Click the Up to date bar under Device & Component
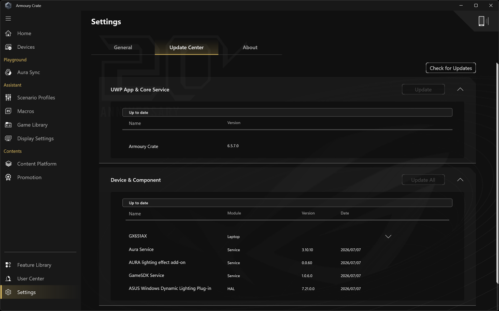Image resolution: width=499 pixels, height=311 pixels. tap(288, 203)
